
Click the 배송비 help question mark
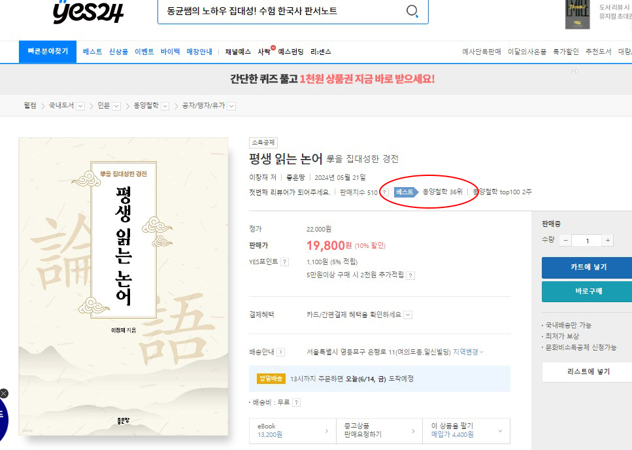296,402
